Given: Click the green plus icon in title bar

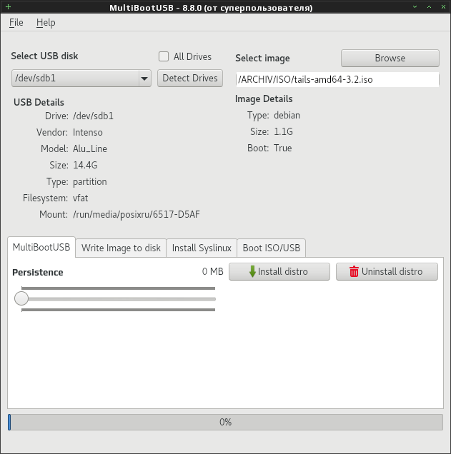Looking at the screenshot, I should pos(8,6).
